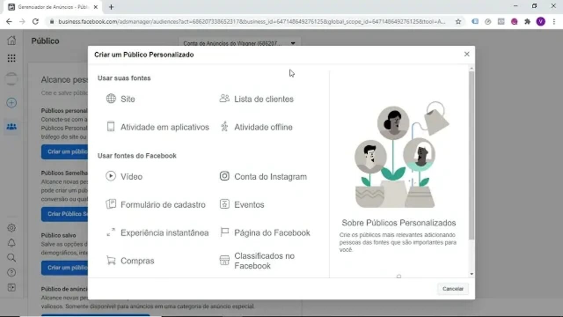Click the Sobre Públicos Personalizados heading
563x317 pixels.
[399, 223]
